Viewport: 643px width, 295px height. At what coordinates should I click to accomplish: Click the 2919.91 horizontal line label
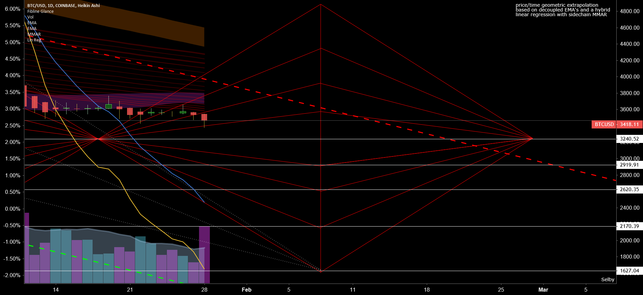[x=629, y=165]
